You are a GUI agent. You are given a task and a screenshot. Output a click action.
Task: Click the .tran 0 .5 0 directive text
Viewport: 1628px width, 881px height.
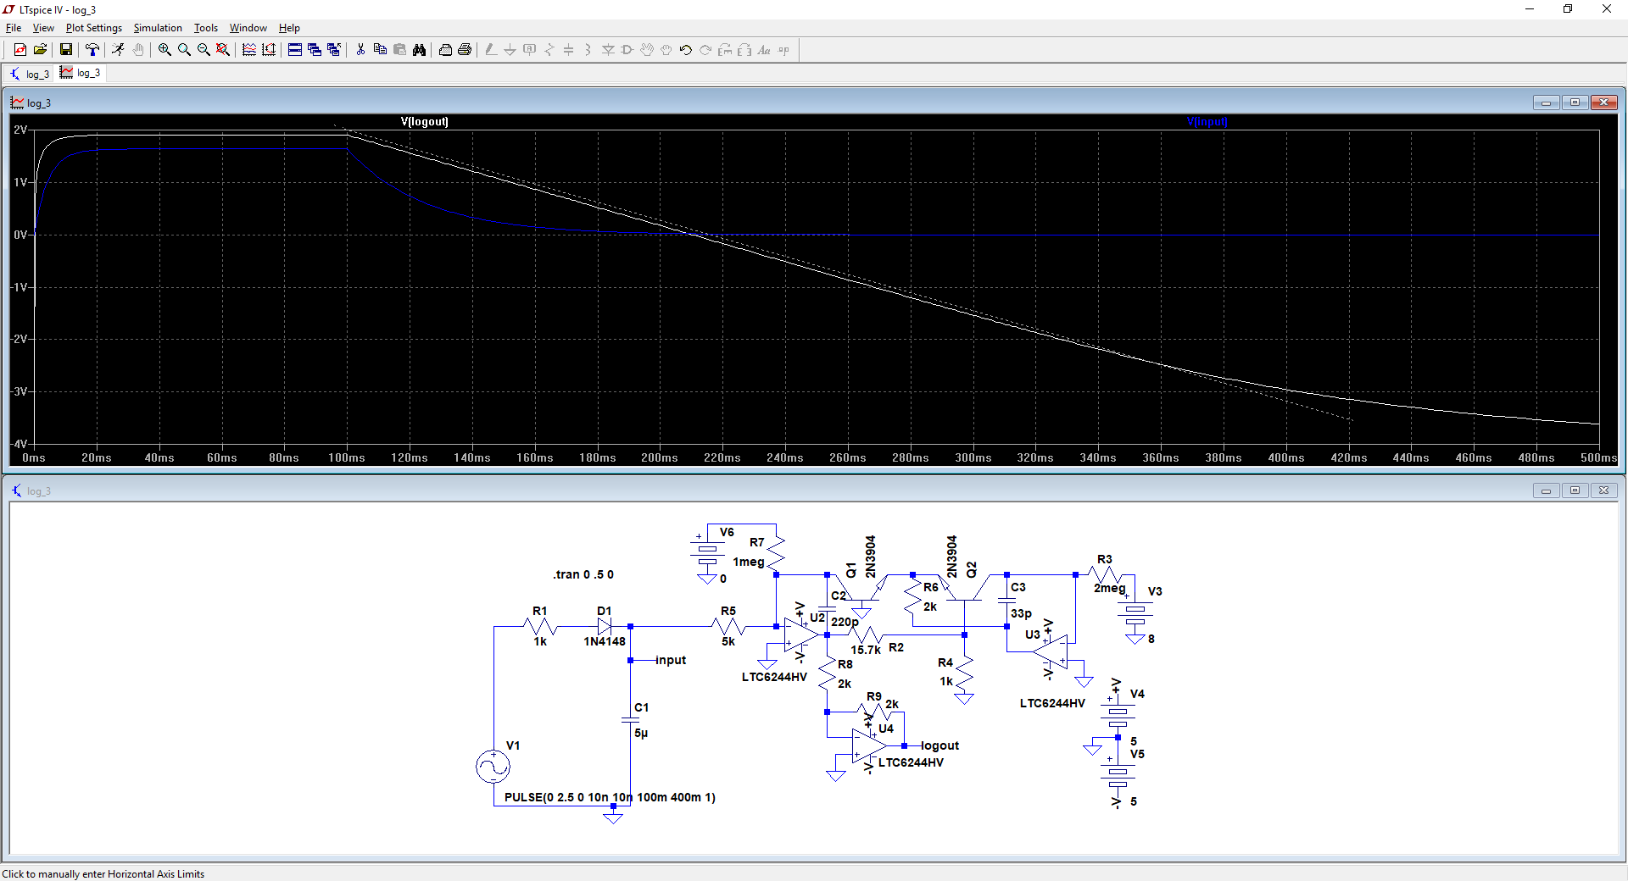(583, 574)
